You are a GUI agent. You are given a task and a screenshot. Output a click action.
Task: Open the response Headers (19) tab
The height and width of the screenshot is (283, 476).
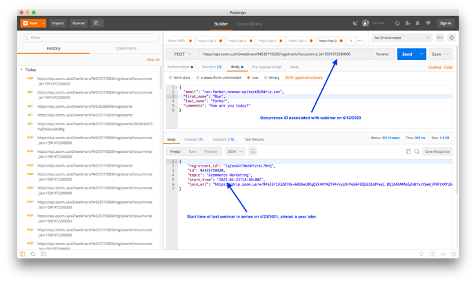tap(224, 139)
